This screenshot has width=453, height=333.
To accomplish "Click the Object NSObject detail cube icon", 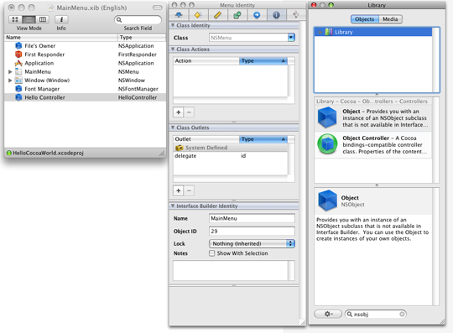I will (327, 200).
